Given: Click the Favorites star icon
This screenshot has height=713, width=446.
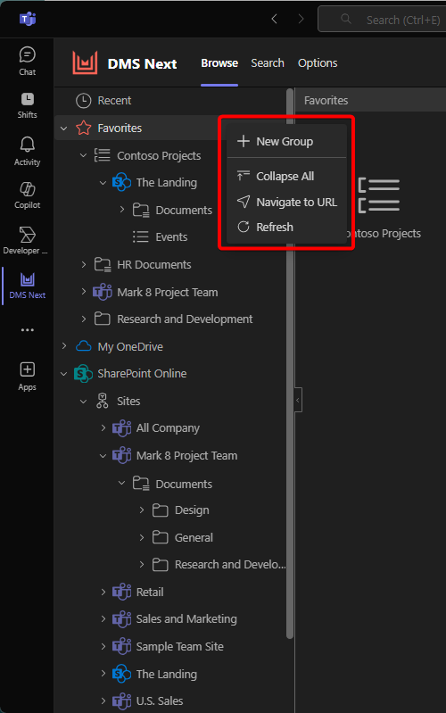Looking at the screenshot, I should pyautogui.click(x=83, y=128).
